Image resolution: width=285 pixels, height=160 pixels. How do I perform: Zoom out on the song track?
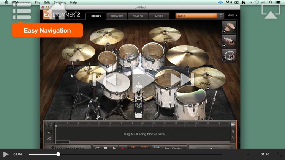coord(233,138)
